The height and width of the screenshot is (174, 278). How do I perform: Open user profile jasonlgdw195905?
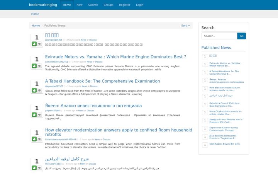(x=54, y=40)
